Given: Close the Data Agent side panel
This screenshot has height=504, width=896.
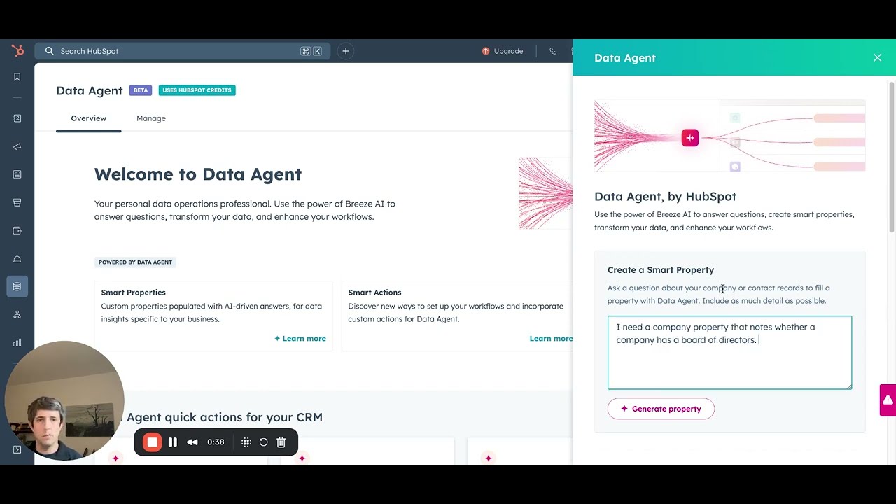Looking at the screenshot, I should click(x=877, y=57).
